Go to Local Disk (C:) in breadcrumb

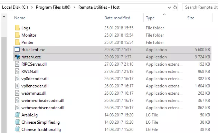point(15,7)
